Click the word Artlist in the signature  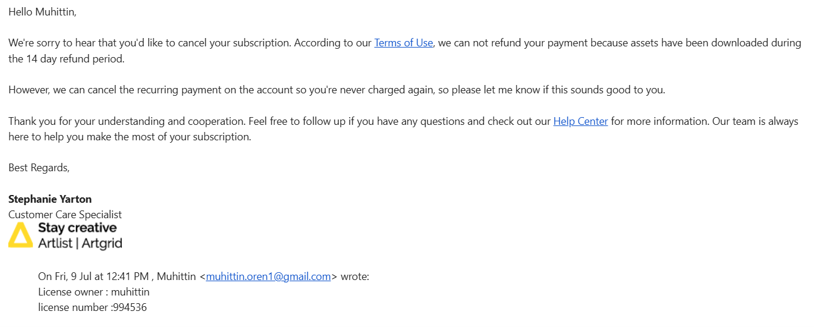tap(55, 243)
